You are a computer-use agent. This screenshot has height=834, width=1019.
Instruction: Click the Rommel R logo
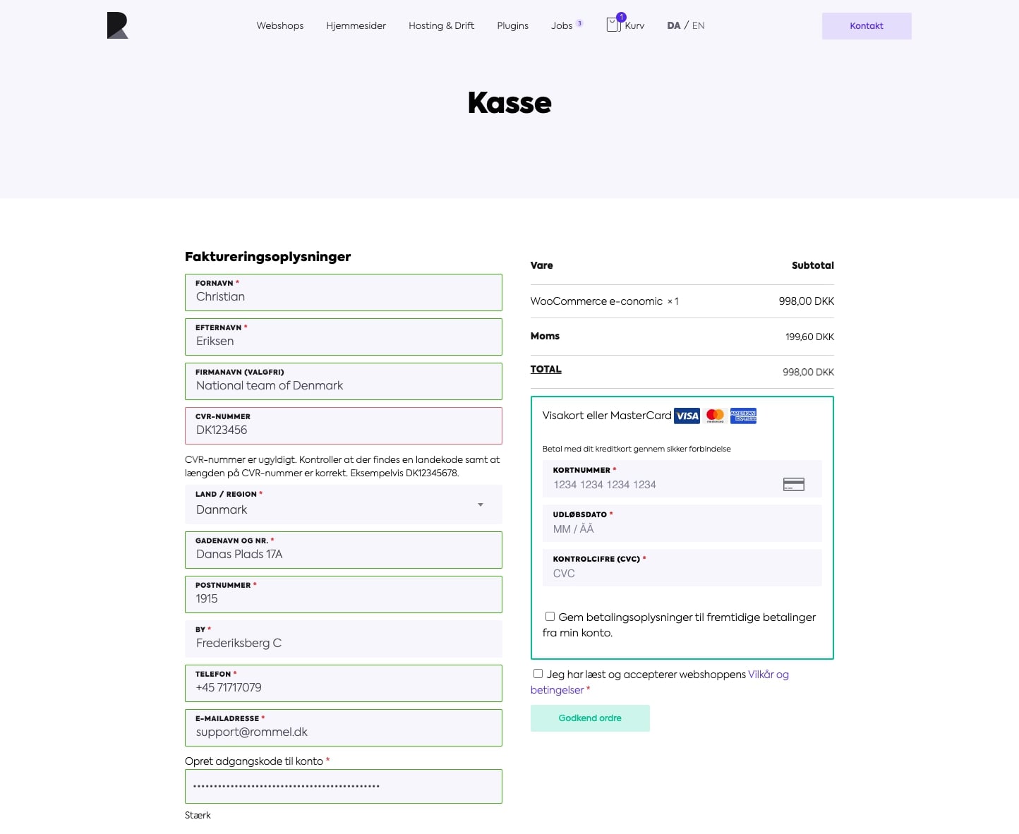tap(118, 25)
